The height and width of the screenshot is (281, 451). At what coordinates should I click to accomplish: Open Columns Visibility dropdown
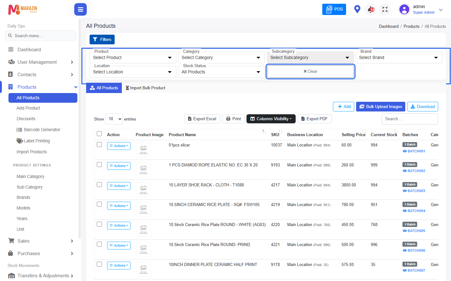(x=271, y=119)
